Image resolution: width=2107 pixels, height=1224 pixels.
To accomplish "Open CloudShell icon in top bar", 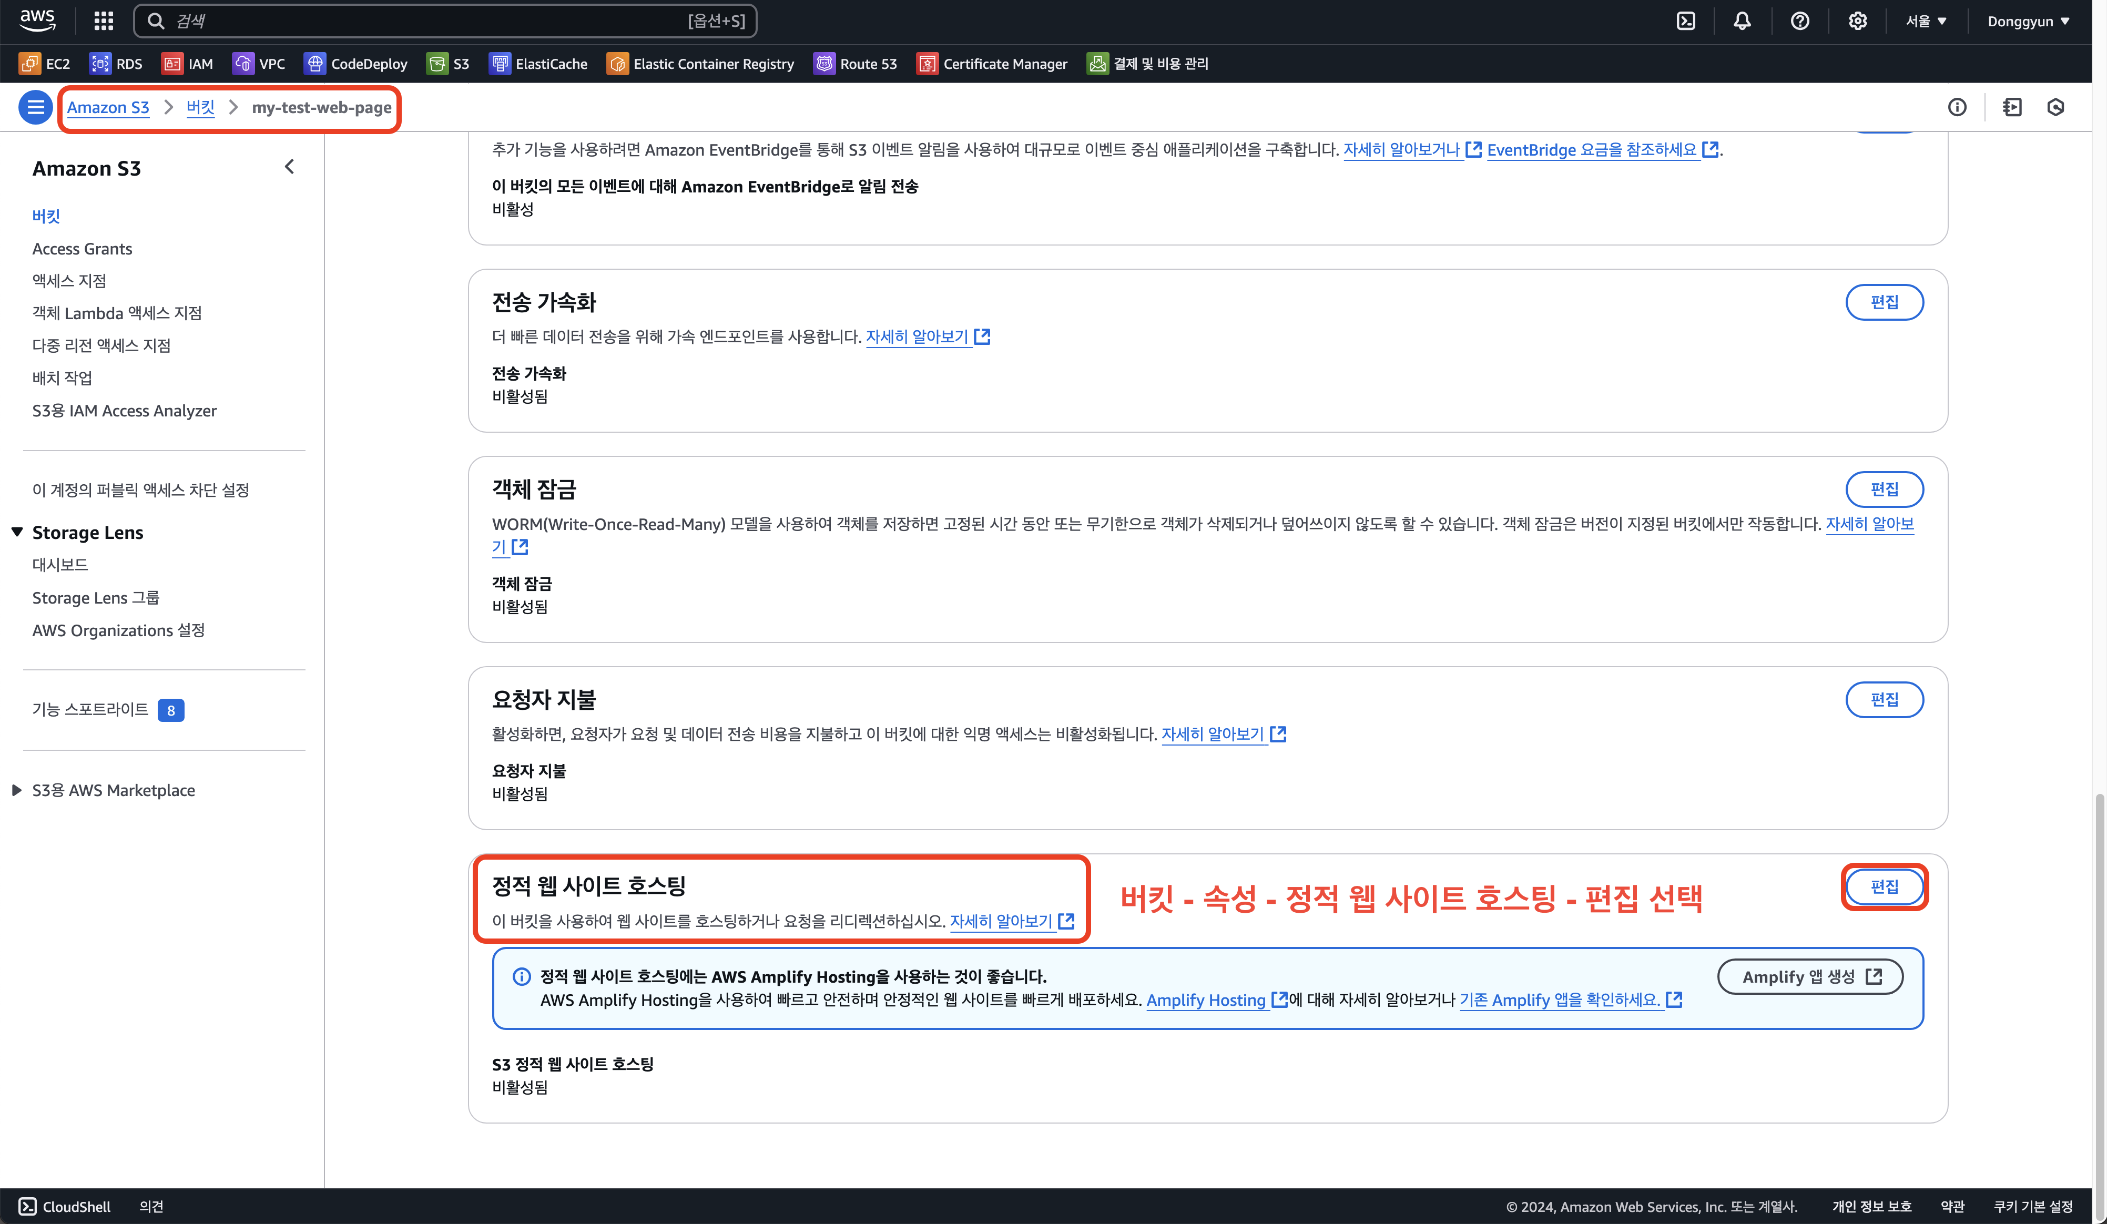I will (1686, 21).
